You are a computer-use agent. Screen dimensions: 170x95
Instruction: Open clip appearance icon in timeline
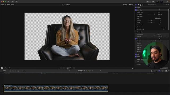click(x=162, y=71)
